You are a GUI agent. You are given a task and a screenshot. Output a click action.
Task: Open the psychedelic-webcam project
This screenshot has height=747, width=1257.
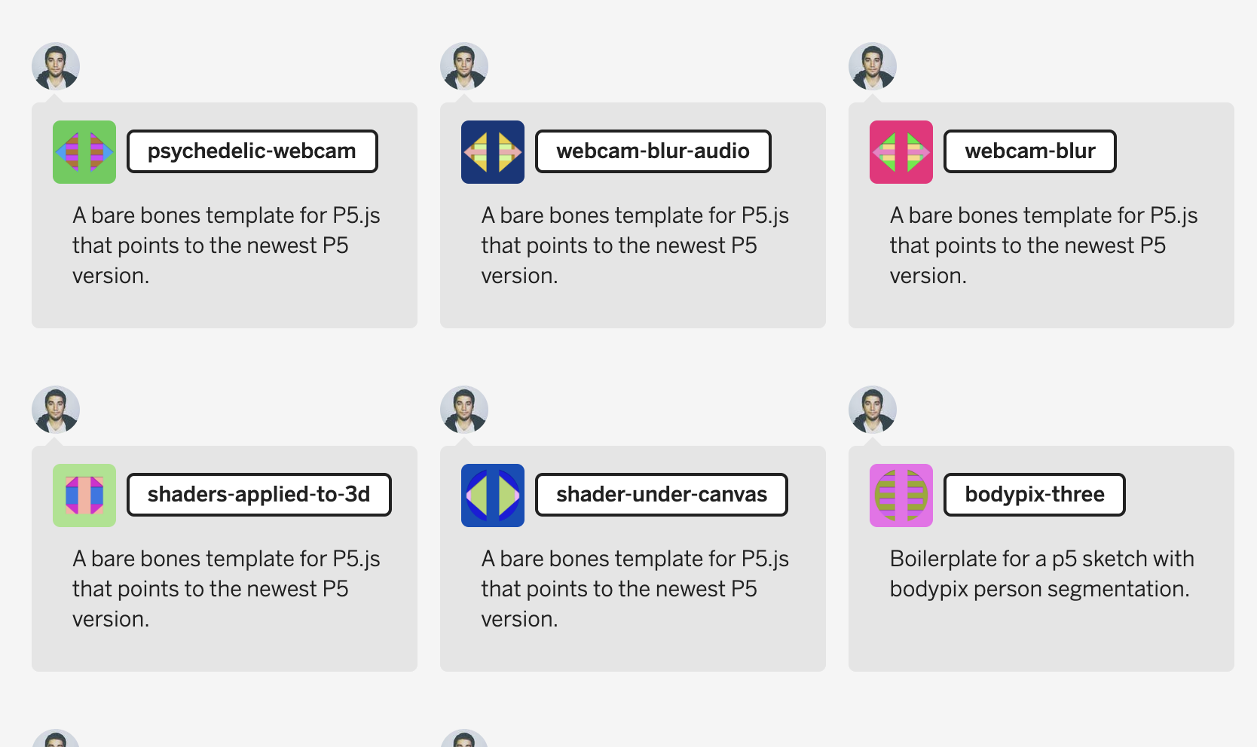tap(252, 151)
